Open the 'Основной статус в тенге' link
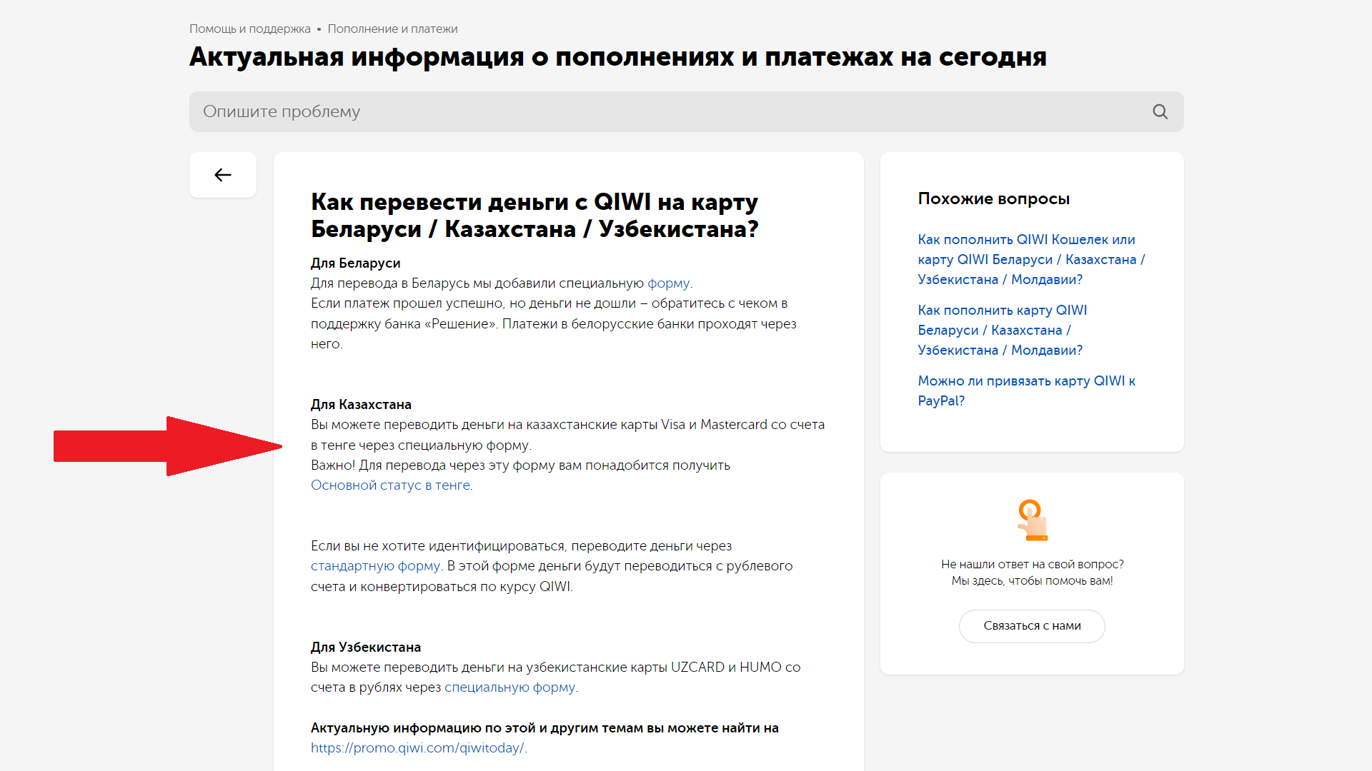 coord(390,485)
